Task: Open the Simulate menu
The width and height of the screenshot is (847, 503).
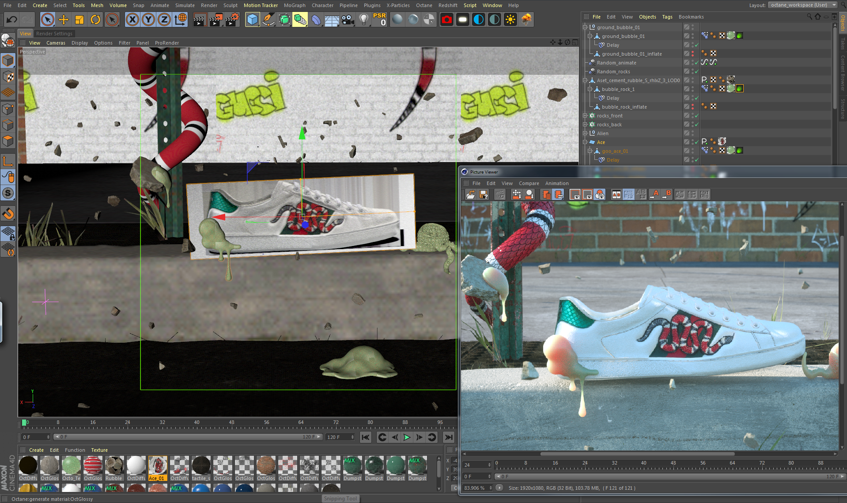Action: 185,5
